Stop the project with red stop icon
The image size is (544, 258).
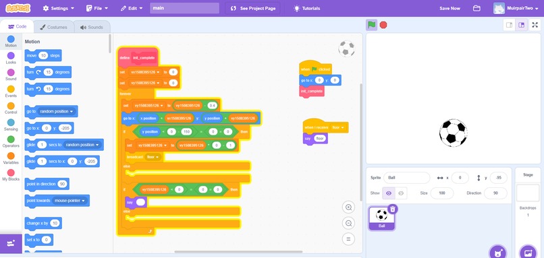[383, 25]
